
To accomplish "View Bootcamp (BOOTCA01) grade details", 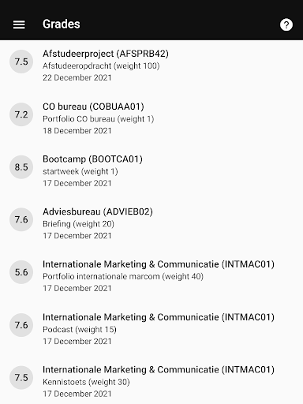I will (x=151, y=171).
